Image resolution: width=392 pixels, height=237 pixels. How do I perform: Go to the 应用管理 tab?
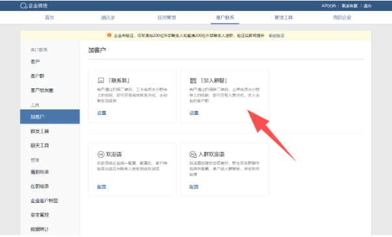tap(166, 18)
